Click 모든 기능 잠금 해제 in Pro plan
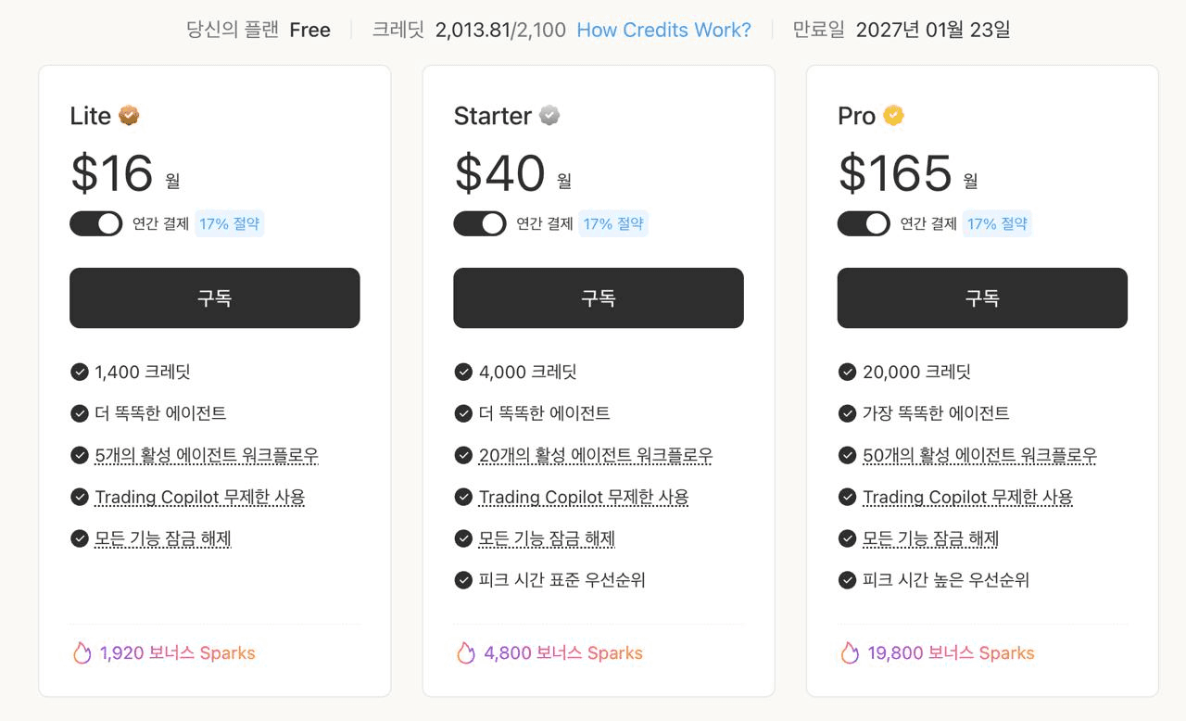 [930, 538]
